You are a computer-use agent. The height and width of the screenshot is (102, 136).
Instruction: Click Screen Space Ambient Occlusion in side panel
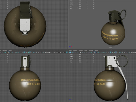(123, 52)
